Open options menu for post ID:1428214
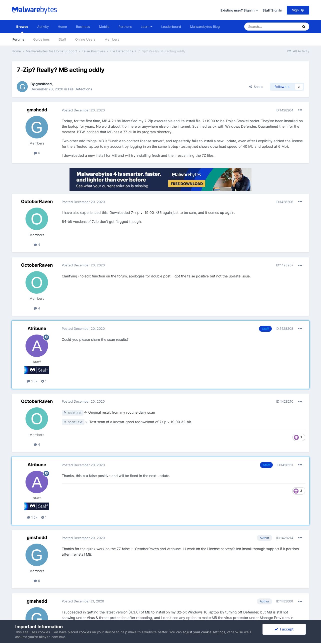 pos(300,538)
